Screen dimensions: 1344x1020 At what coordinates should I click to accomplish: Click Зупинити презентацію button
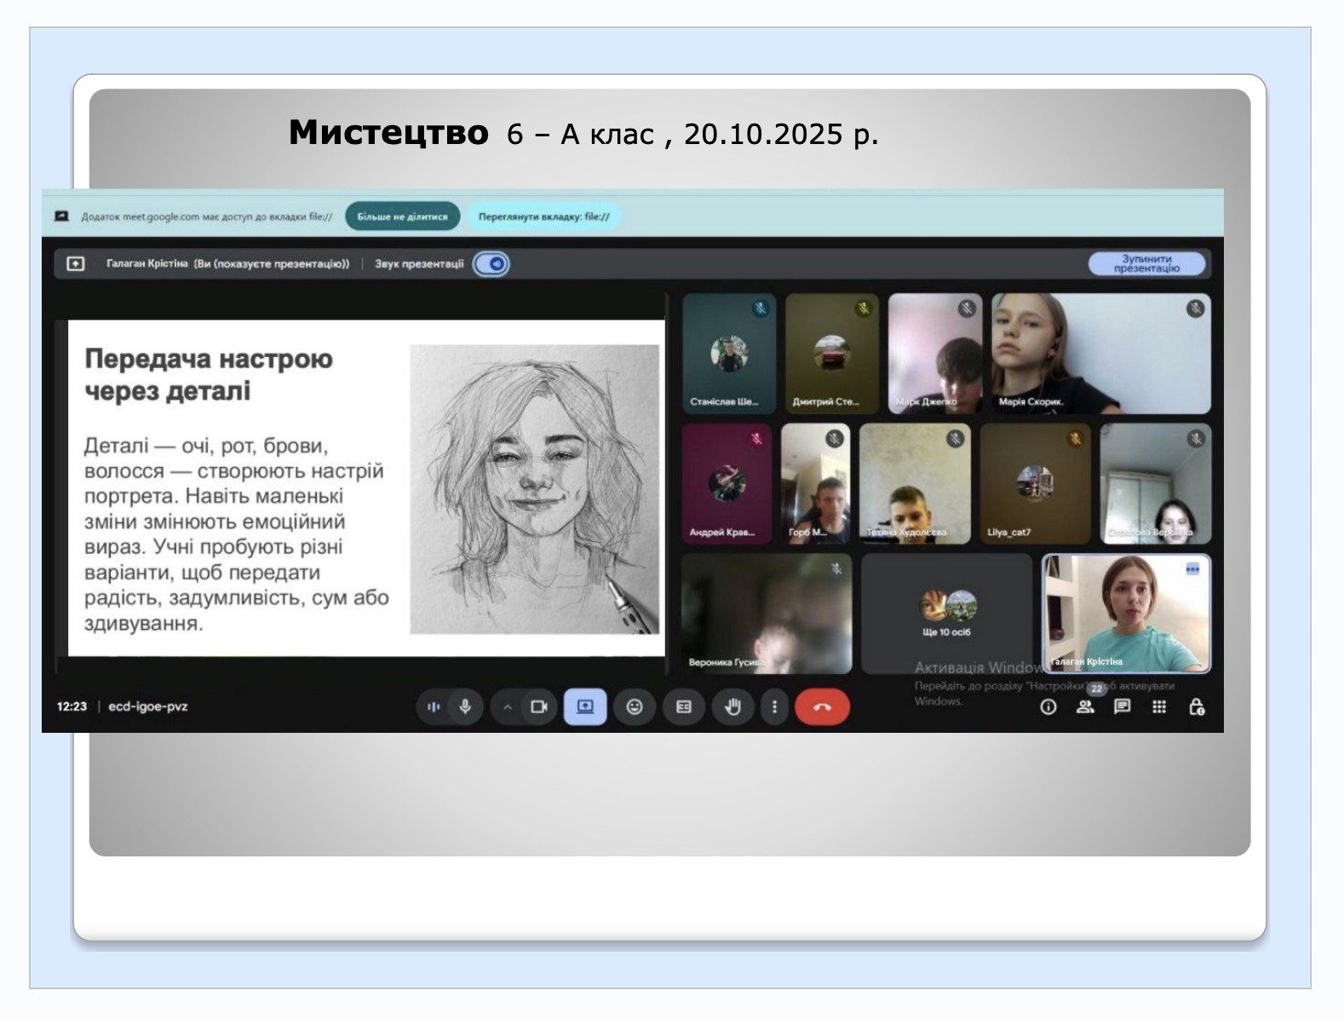tap(1146, 264)
